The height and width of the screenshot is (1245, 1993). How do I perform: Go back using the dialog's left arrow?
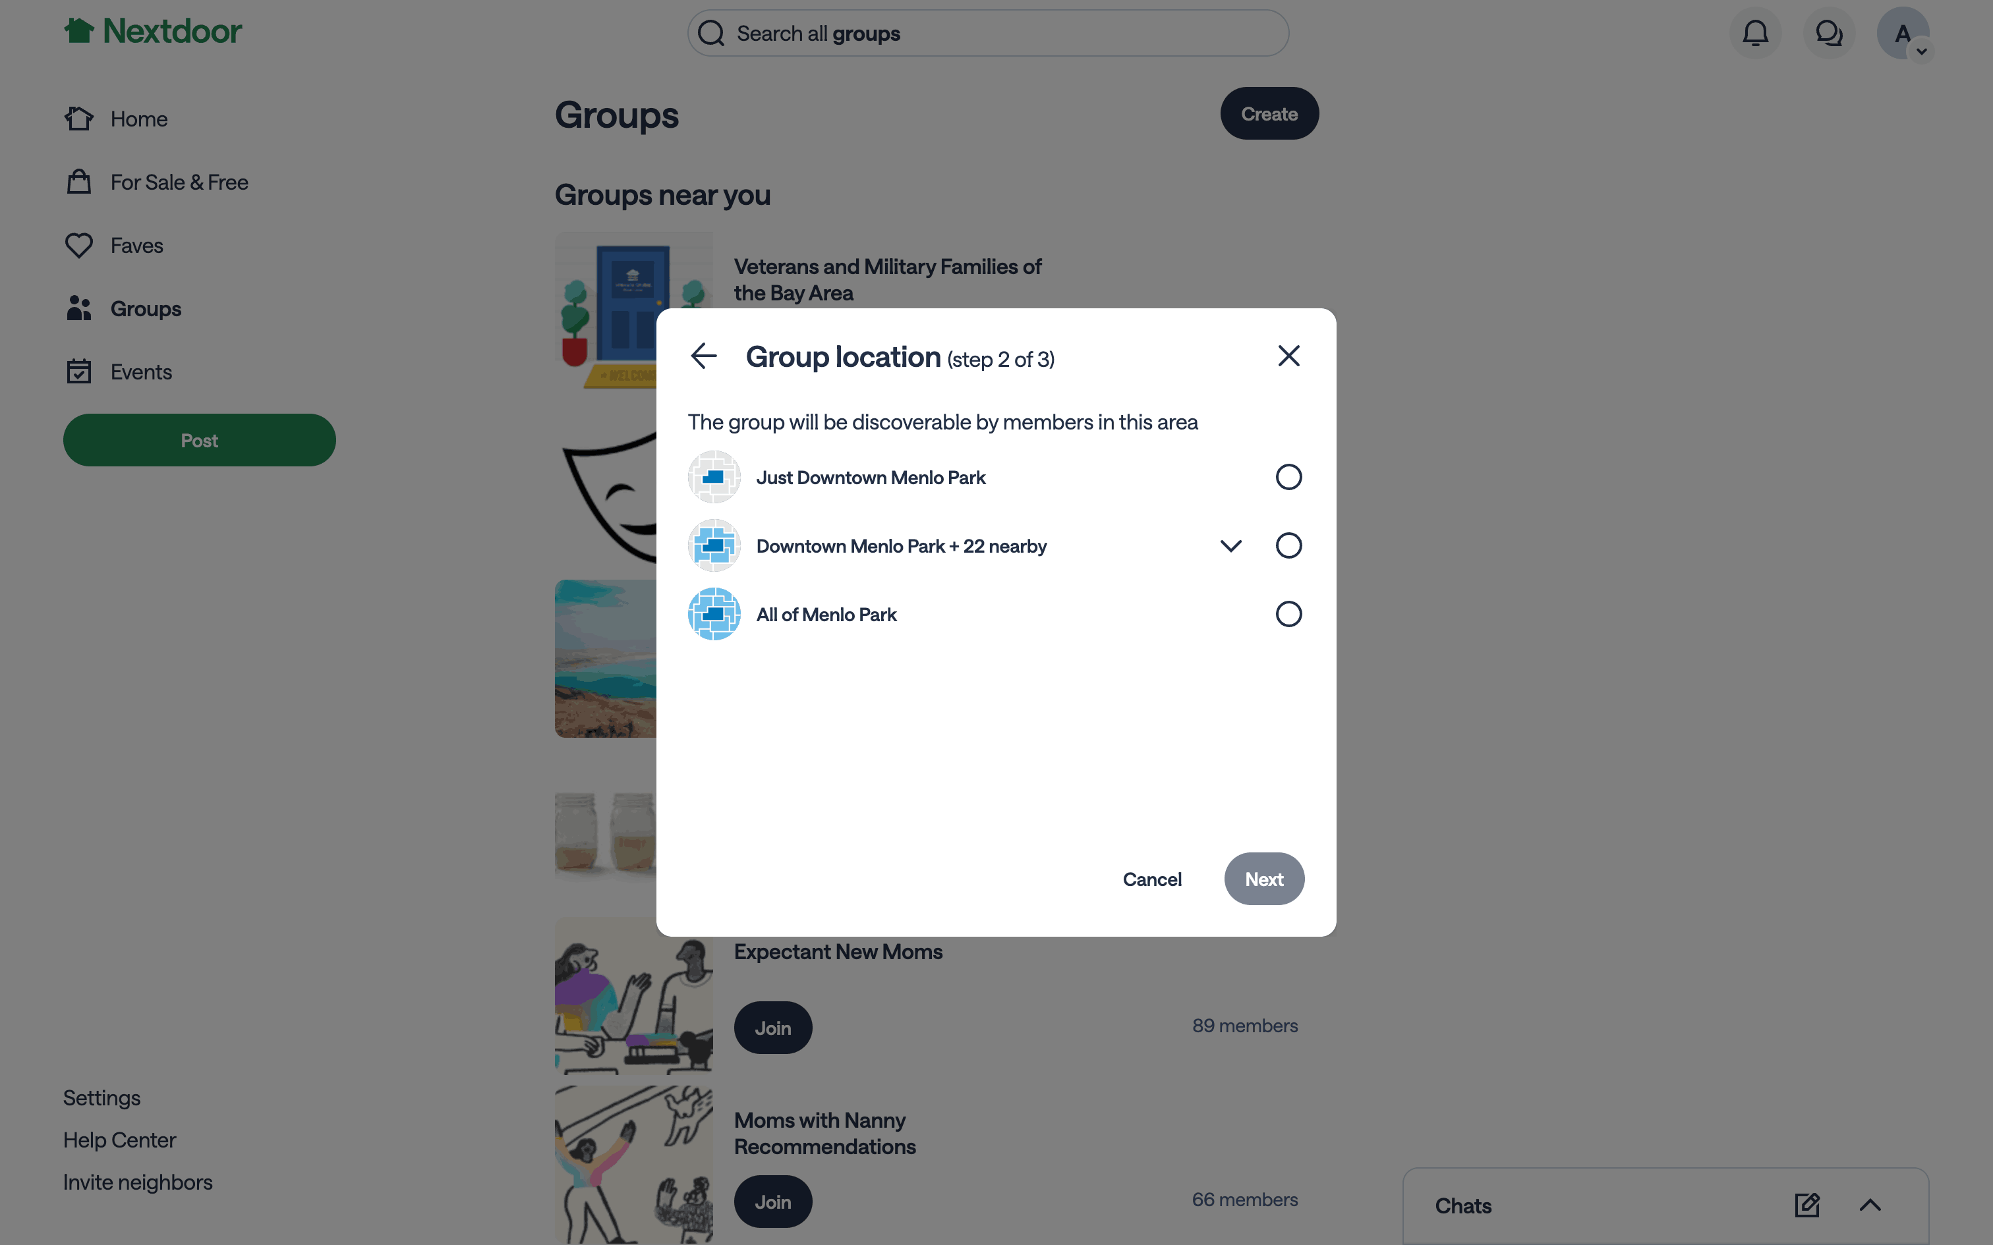pyautogui.click(x=703, y=356)
